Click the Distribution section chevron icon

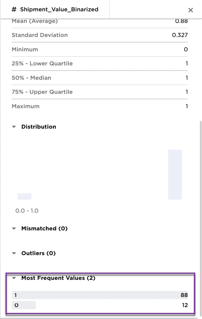pos(14,127)
